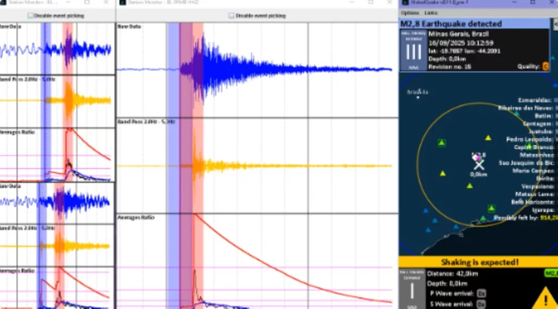Screen dimensions: 558x309
Task: Click the blue-shaded P-wave pick on large raw waveform
Action: point(173,70)
